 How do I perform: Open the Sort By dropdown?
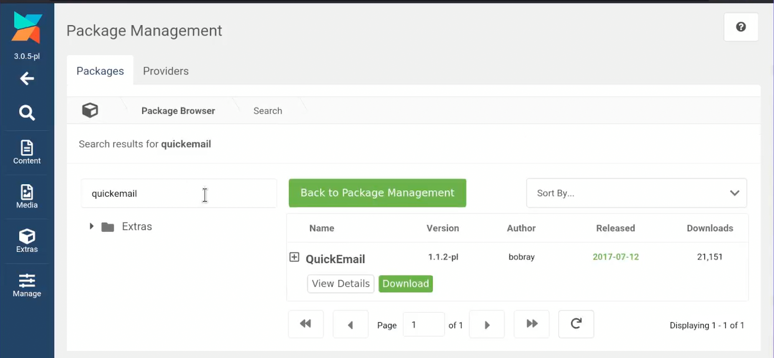click(636, 193)
